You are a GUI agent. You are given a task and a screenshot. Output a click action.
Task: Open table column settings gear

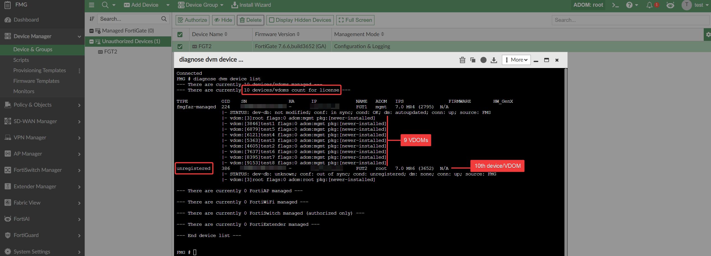click(x=708, y=34)
